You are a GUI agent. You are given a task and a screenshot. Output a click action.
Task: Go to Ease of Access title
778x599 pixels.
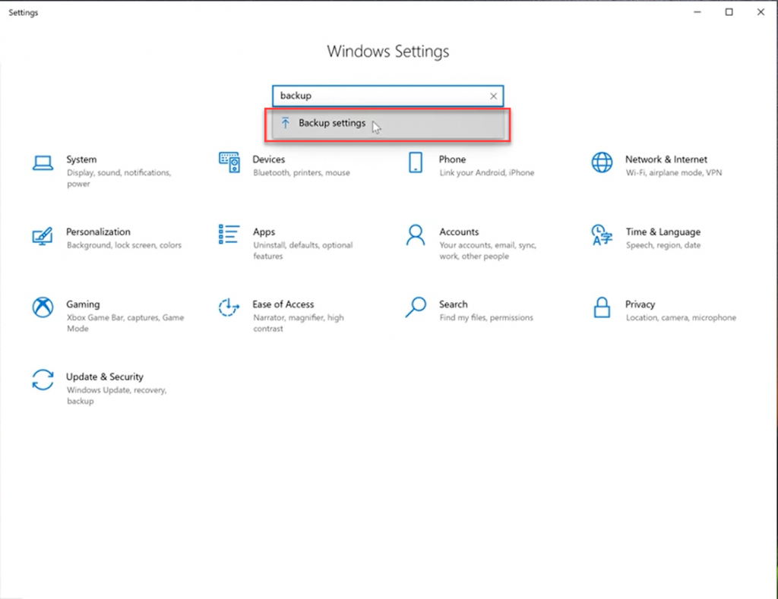[x=283, y=304]
